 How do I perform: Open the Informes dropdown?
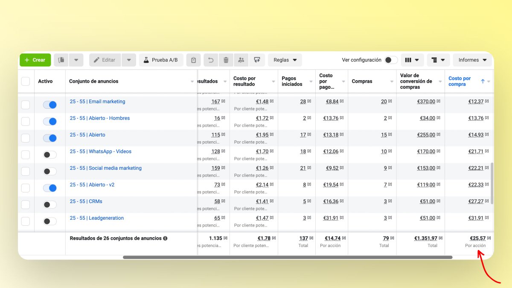pos(472,60)
